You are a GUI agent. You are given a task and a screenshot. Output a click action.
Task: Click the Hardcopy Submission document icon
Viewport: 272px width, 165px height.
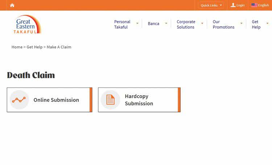click(110, 100)
